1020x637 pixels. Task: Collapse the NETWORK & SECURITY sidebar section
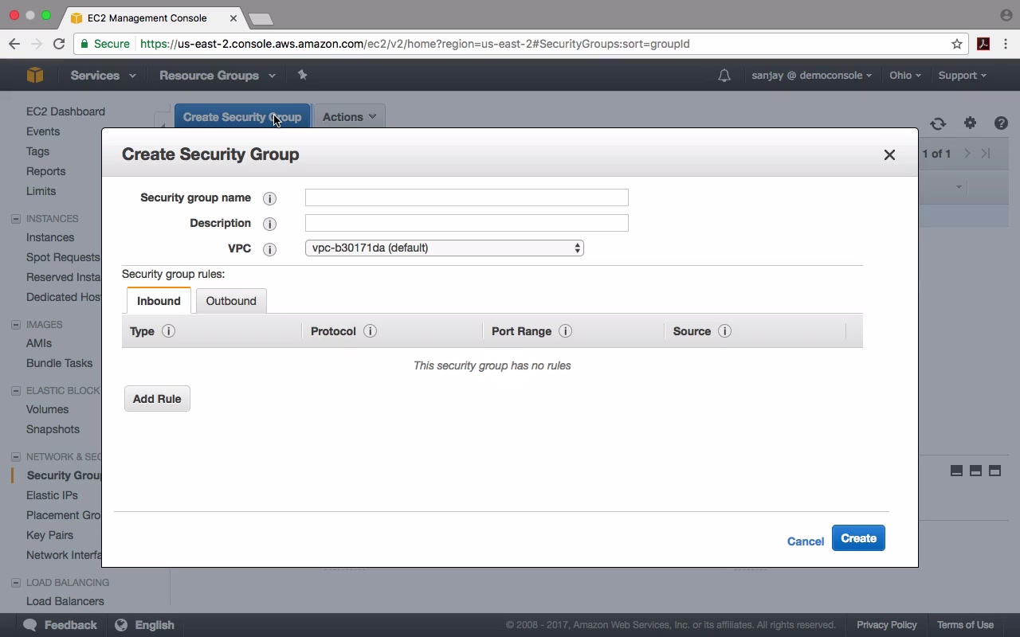coord(16,457)
